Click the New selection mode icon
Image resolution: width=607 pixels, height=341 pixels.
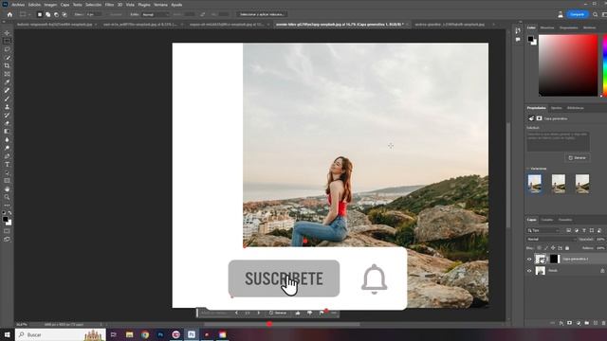(40, 14)
